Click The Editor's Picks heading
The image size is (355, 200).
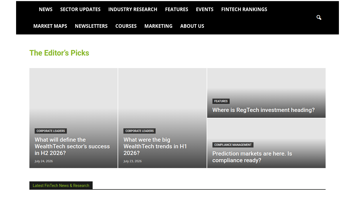pos(59,53)
